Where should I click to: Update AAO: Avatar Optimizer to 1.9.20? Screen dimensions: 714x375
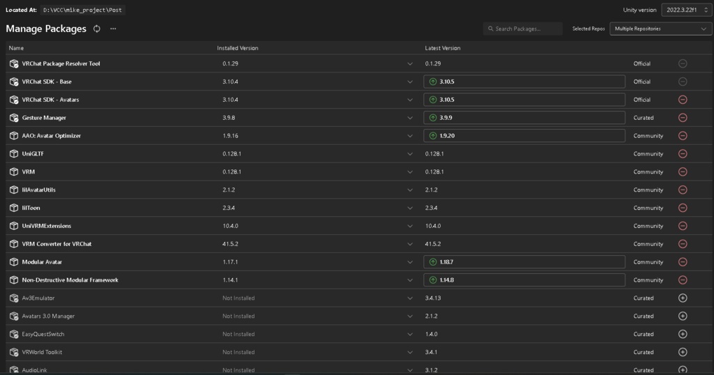pos(524,136)
